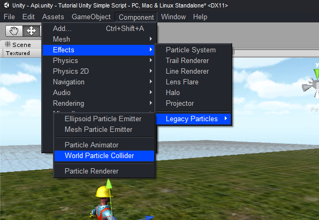Expand the Audio submenu
The width and height of the screenshot is (319, 220).
click(98, 92)
